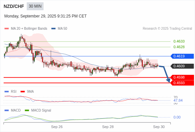Click the 30 MIN timeframe badge
Image resolution: width=195 pixels, height=132 pixels.
point(35,6)
